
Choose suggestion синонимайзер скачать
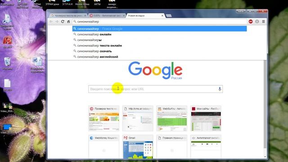pos(159,51)
